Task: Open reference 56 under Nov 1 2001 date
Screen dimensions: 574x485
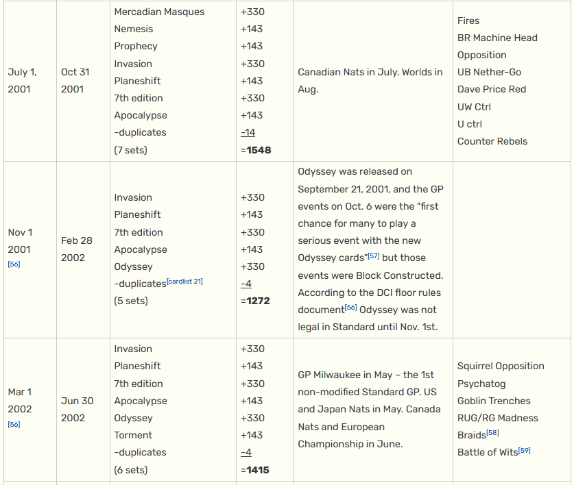Action: [14, 264]
